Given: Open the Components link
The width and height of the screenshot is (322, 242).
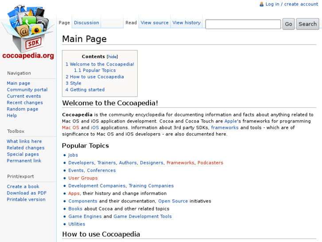Looking at the screenshot, I should tap(82, 201).
